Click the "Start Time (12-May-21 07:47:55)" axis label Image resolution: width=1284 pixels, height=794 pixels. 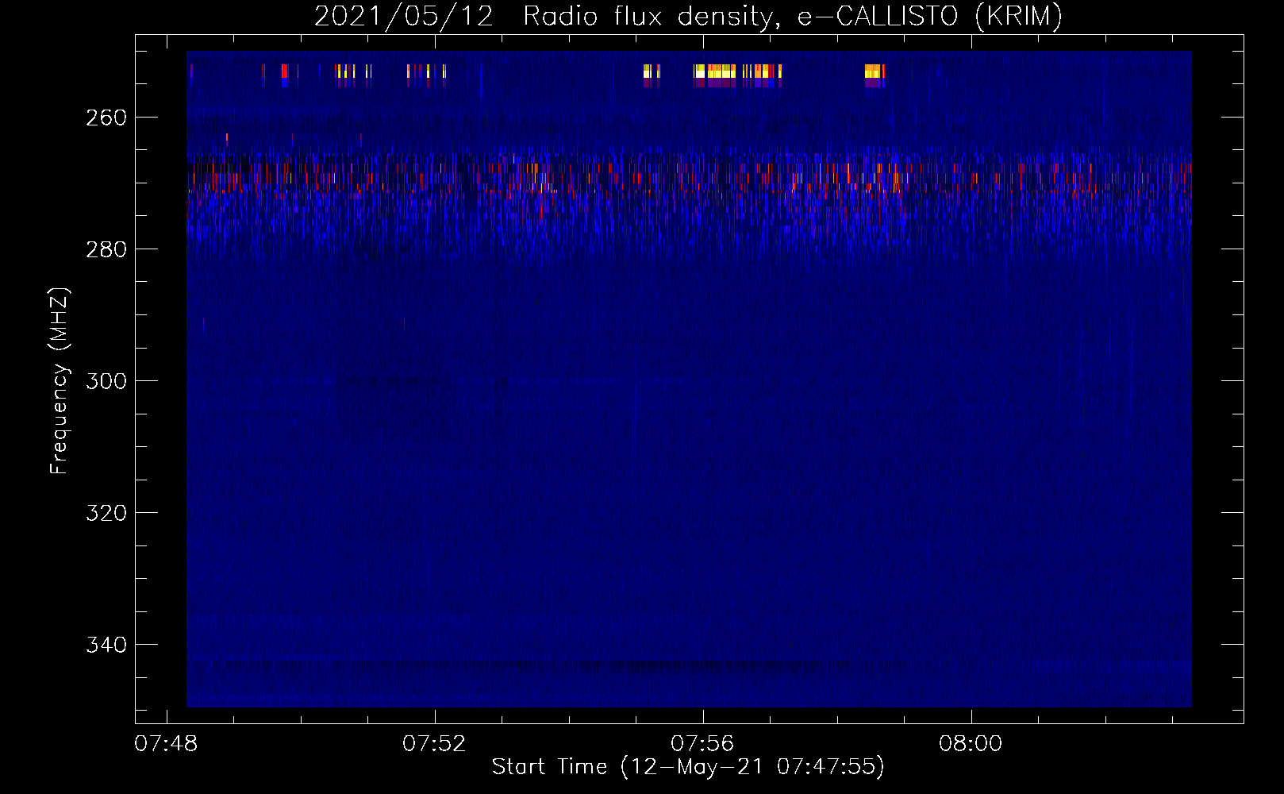688,766
